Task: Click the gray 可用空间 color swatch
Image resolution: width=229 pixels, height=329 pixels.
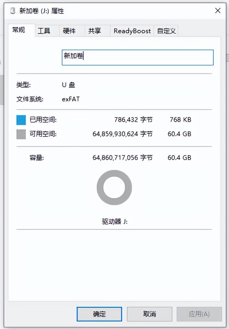Action: 21,134
